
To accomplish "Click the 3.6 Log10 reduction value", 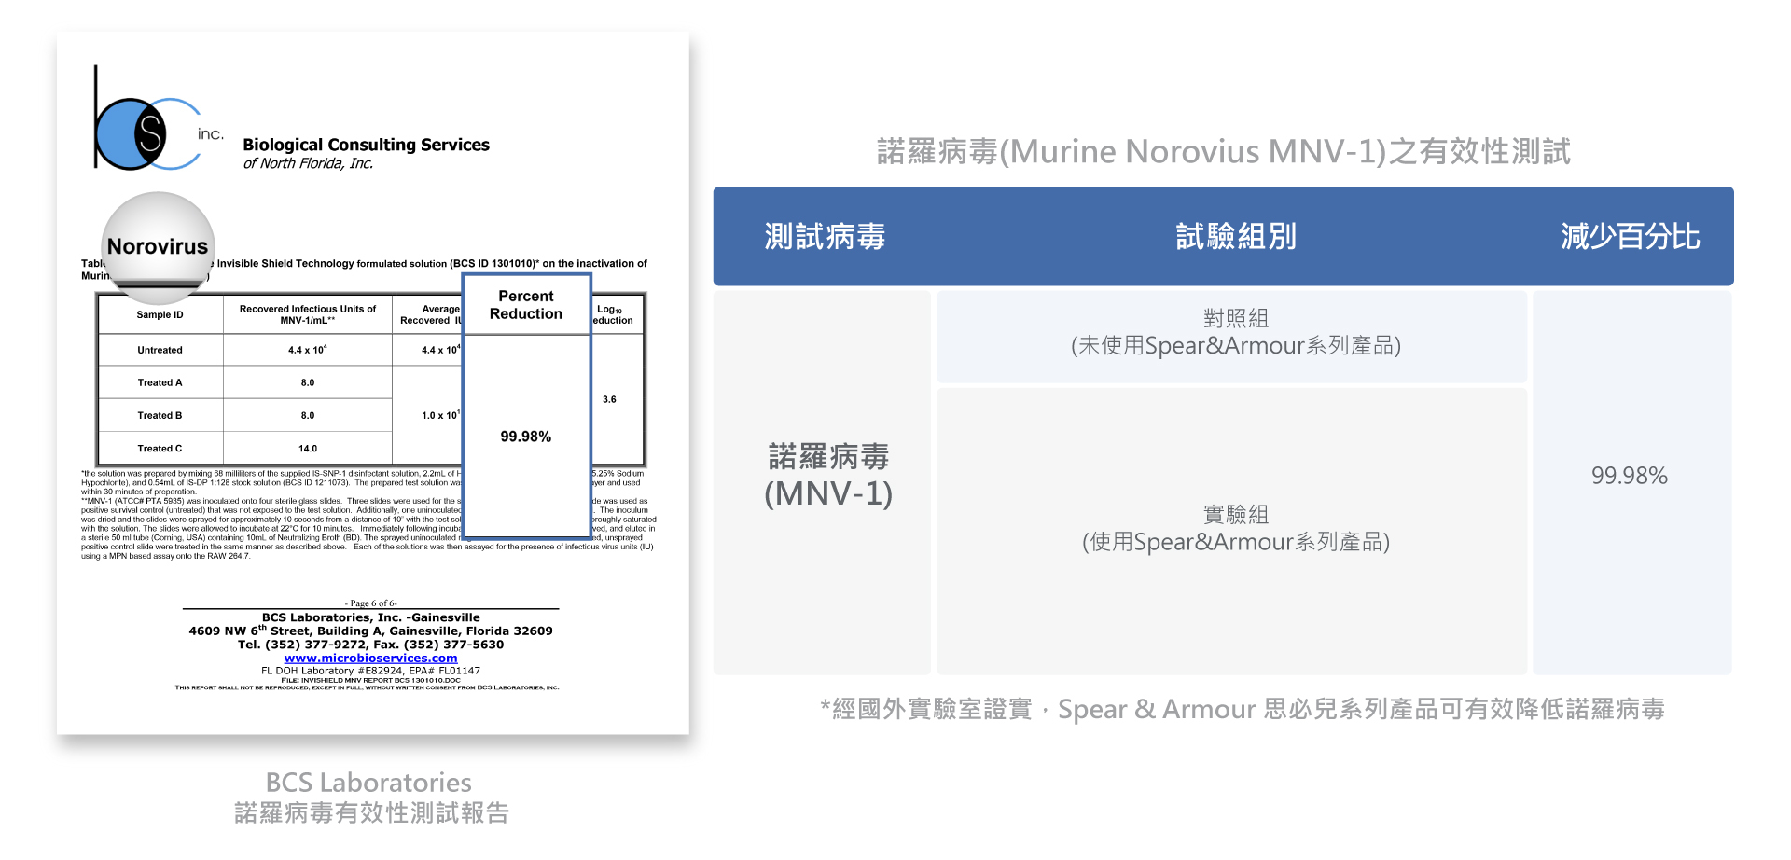I will click(x=609, y=399).
